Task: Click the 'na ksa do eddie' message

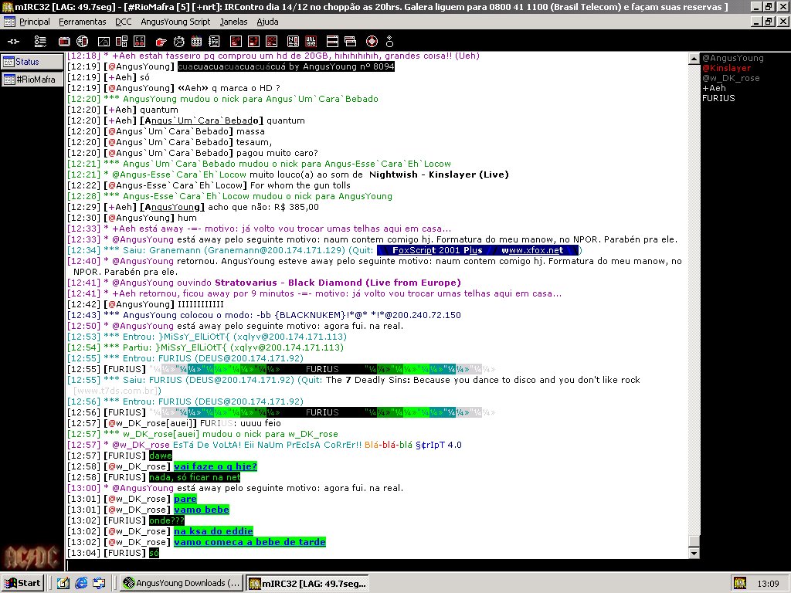Action: (213, 531)
